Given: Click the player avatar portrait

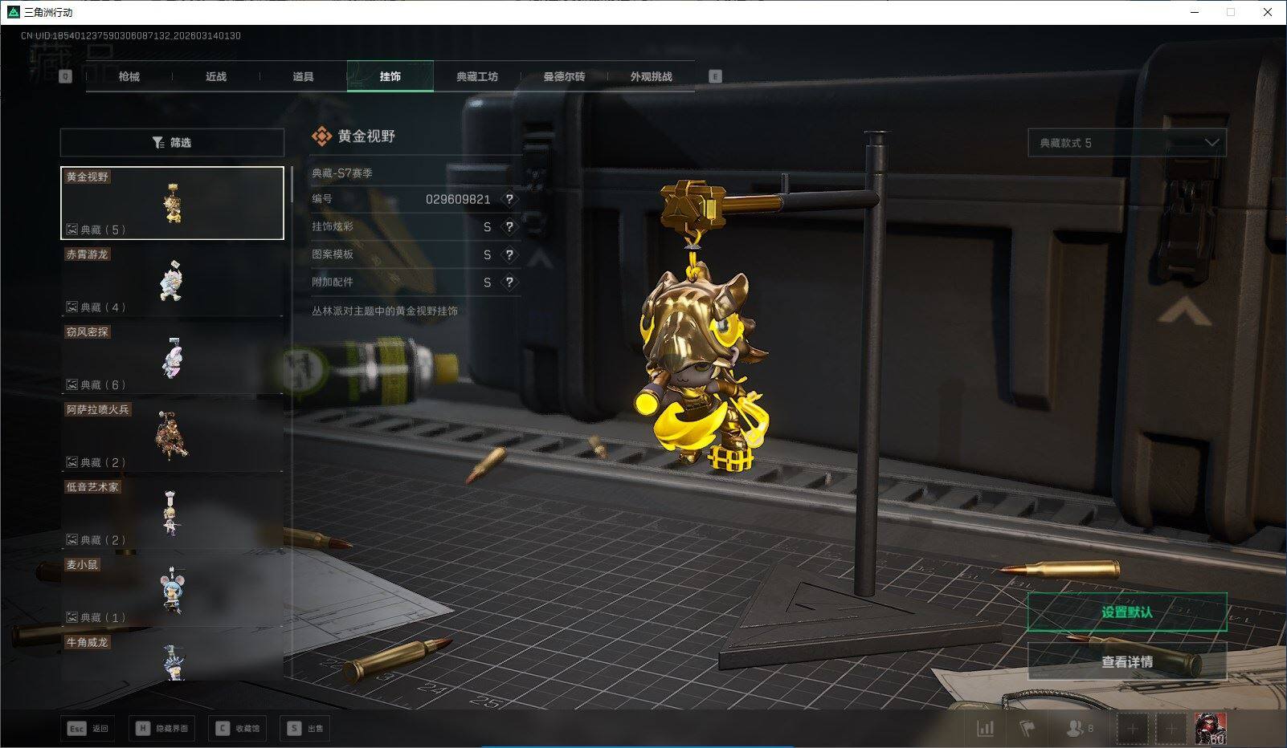Looking at the screenshot, I should [x=1210, y=729].
